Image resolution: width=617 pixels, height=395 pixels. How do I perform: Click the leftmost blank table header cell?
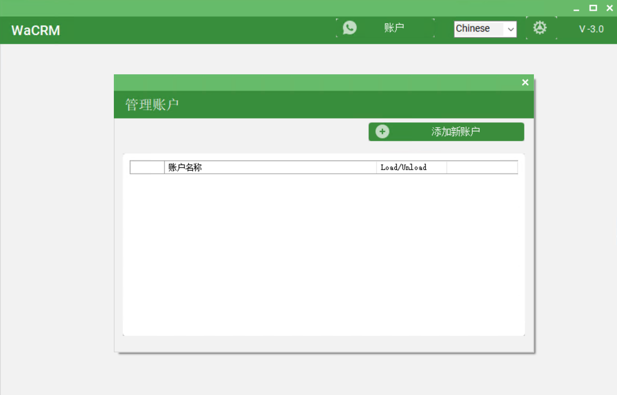click(x=147, y=167)
